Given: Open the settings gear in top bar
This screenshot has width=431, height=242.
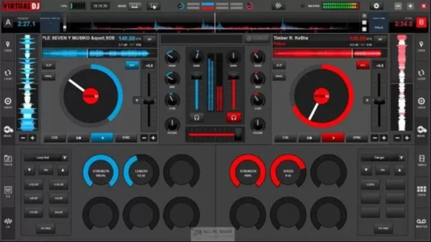Looking at the screenshot, I should pos(377,6).
